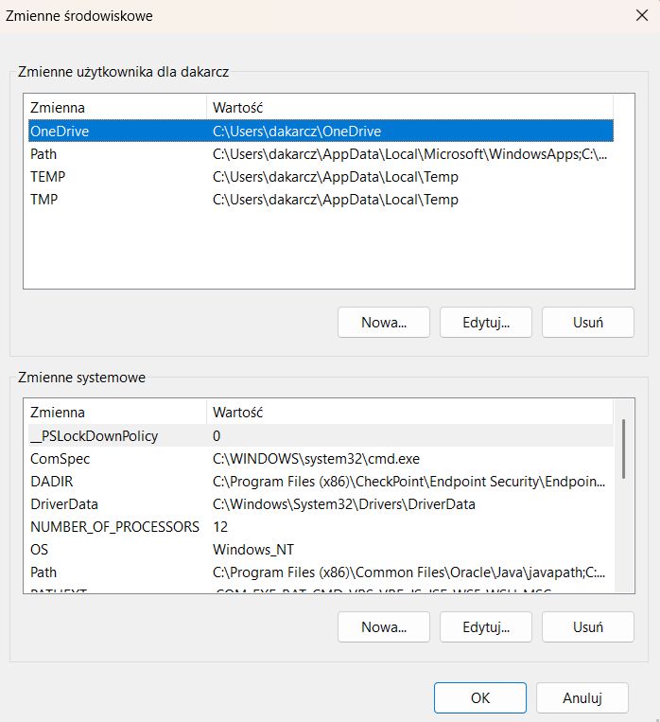Viewport: 660px width, 722px height.
Task: Click the value C:\WINDOWS\system32\cmd.exe
Action: point(316,459)
